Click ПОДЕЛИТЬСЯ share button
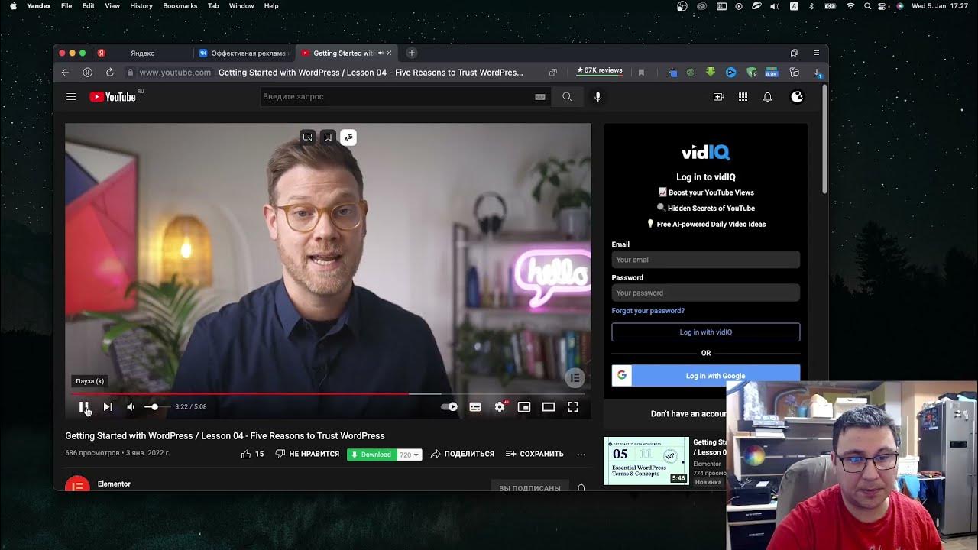978x550 pixels. tap(462, 454)
